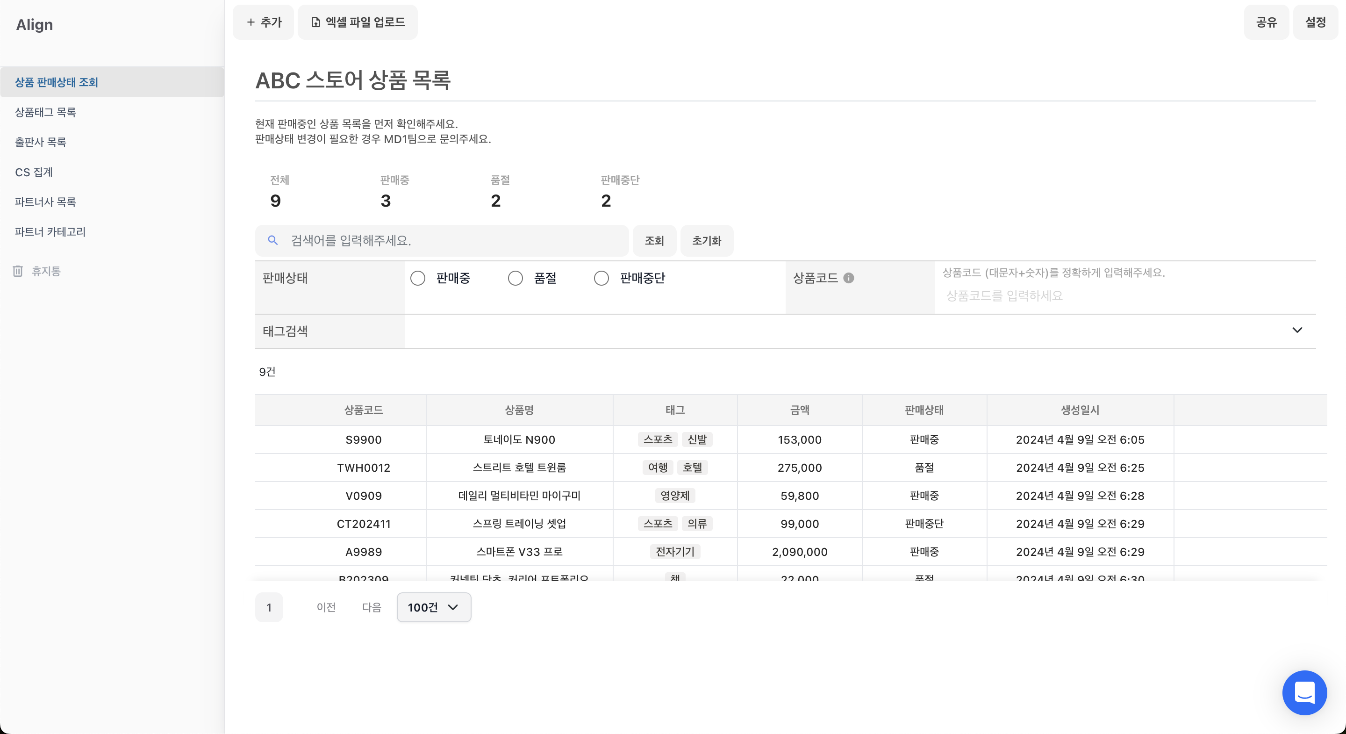Click the 영양제 tag chip
1346x734 pixels.
click(674, 496)
